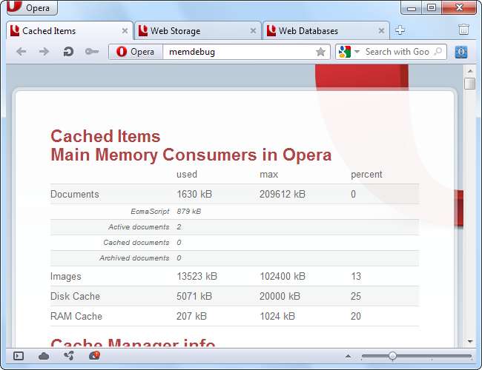
Task: Click the Disk Cache row label
Action: [75, 296]
